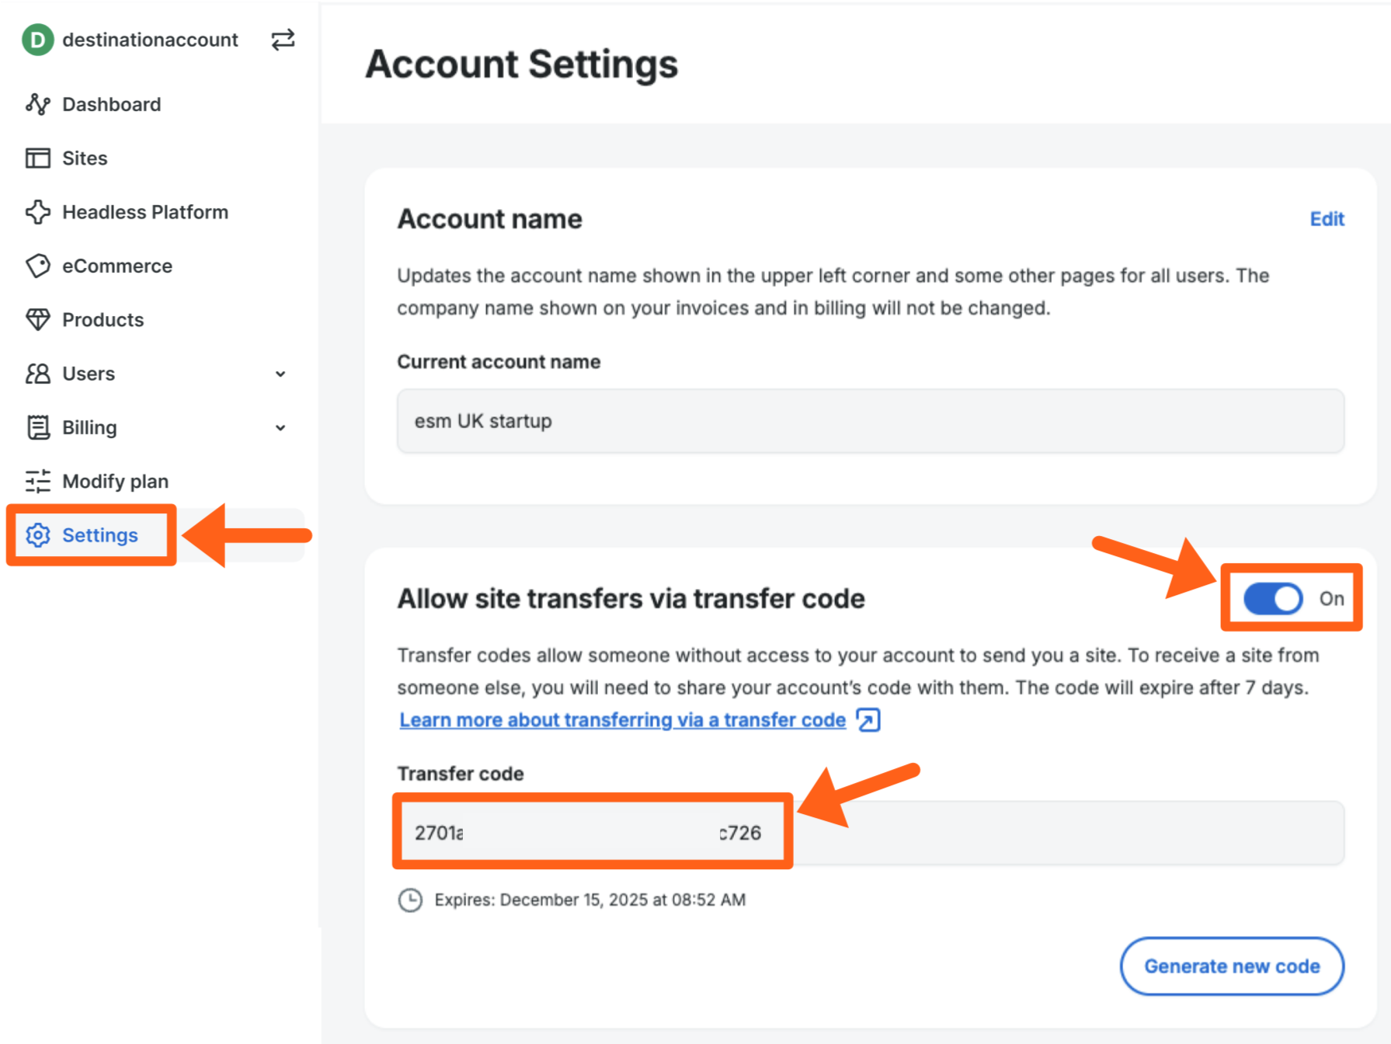Screen dimensions: 1391x1044
Task: Click the eCommerce tag icon
Action: click(x=37, y=266)
